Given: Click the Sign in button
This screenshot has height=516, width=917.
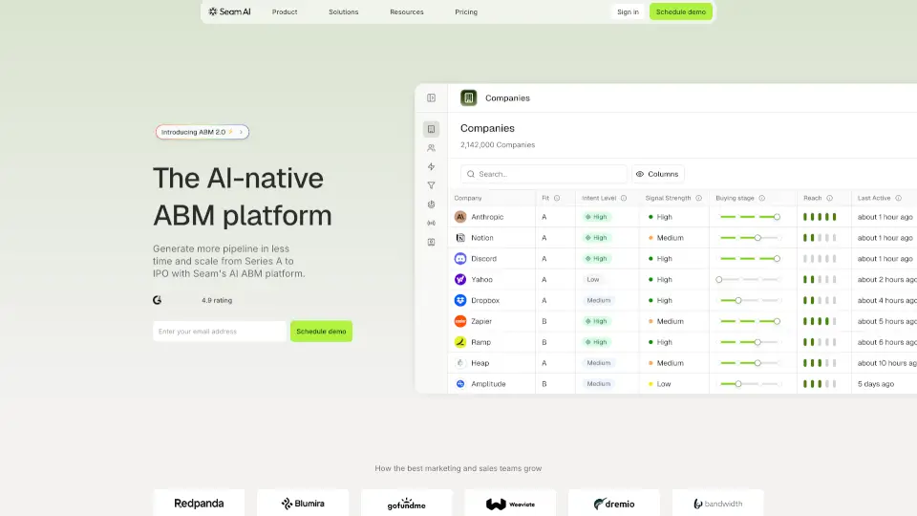Looking at the screenshot, I should 628,12.
